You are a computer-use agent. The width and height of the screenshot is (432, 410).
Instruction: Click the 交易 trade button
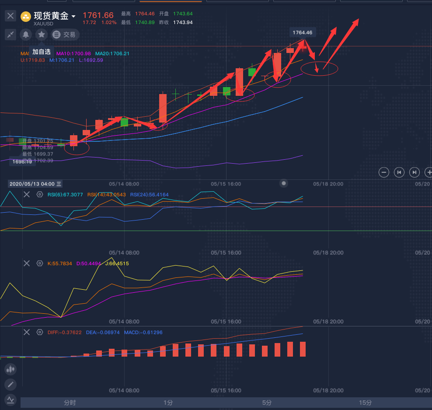[x=64, y=35]
